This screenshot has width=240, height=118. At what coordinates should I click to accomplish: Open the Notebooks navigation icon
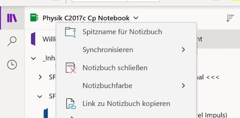point(12,18)
